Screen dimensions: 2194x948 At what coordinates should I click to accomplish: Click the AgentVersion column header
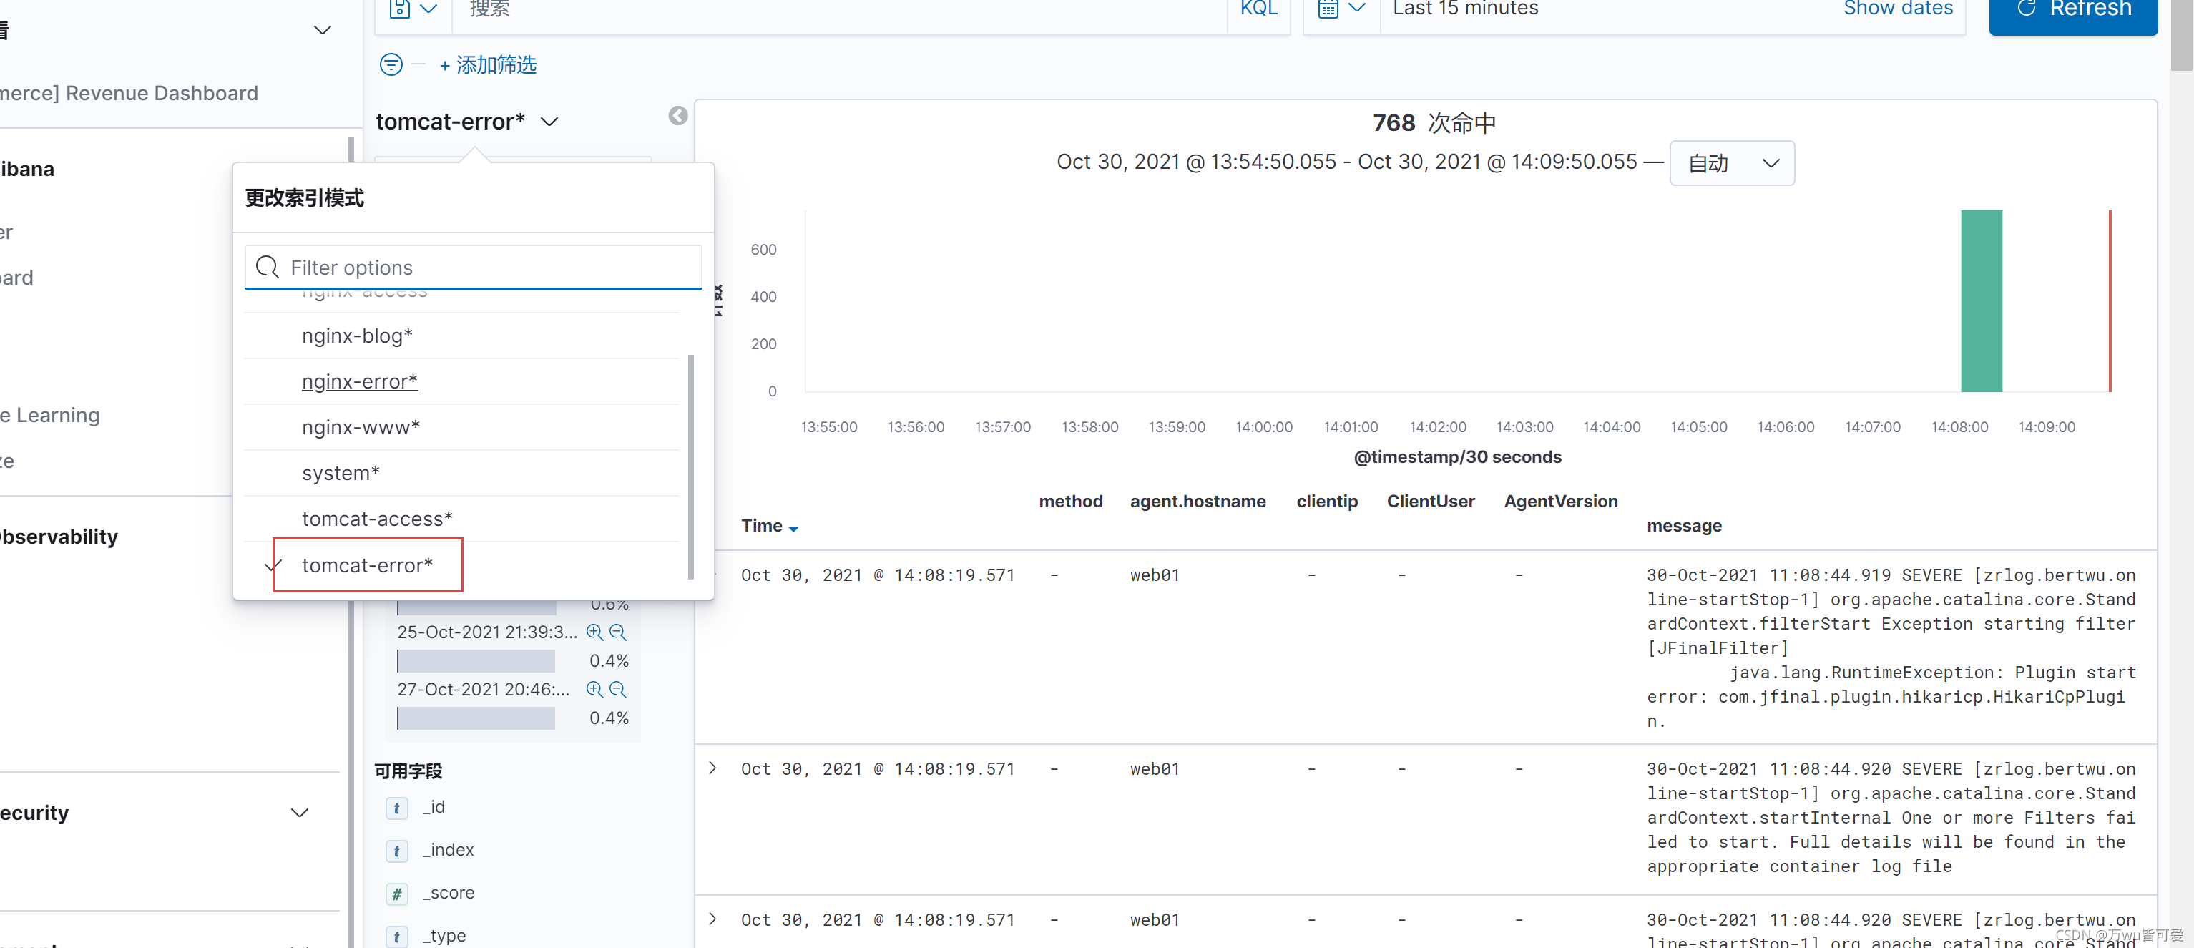click(1560, 502)
